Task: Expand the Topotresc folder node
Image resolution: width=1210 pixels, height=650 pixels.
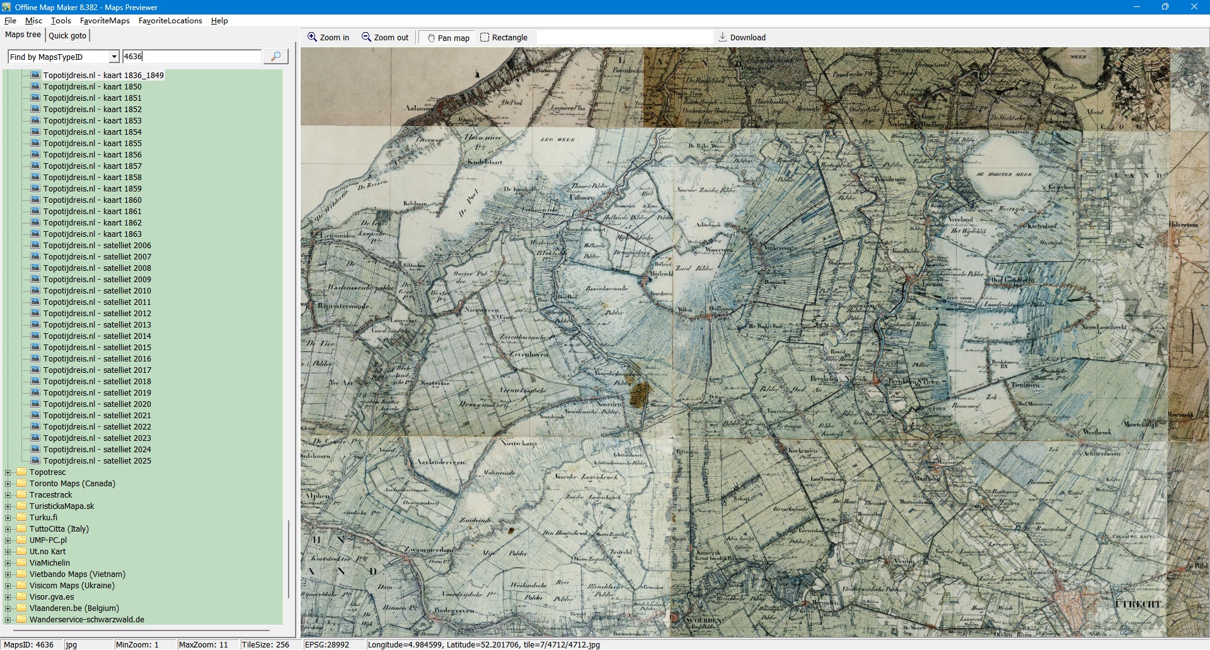Action: click(8, 472)
